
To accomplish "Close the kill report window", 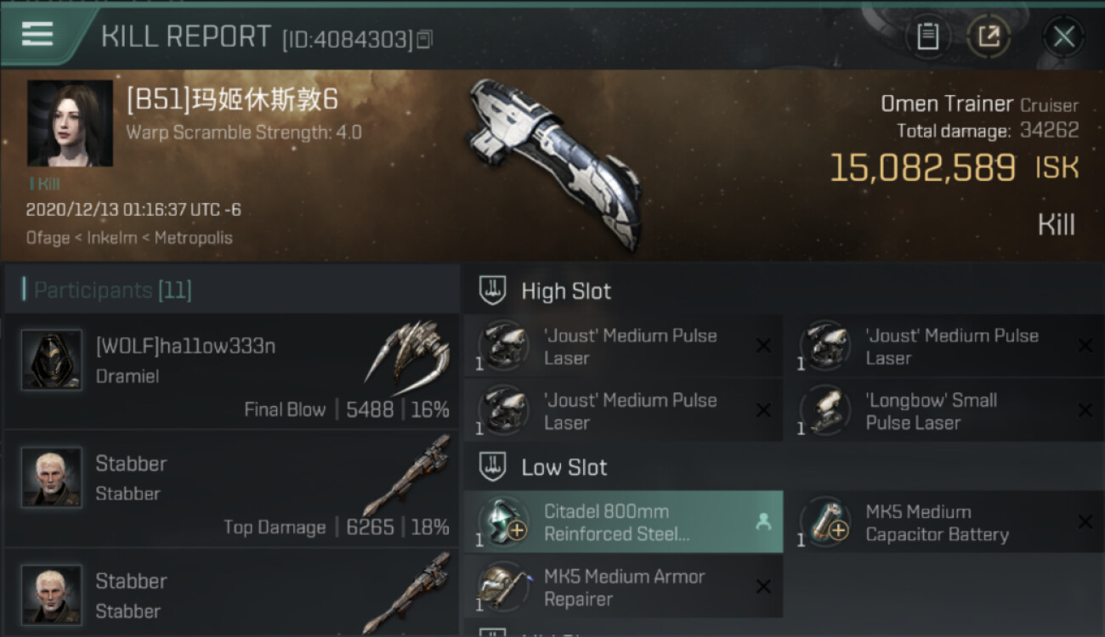I will [1063, 37].
